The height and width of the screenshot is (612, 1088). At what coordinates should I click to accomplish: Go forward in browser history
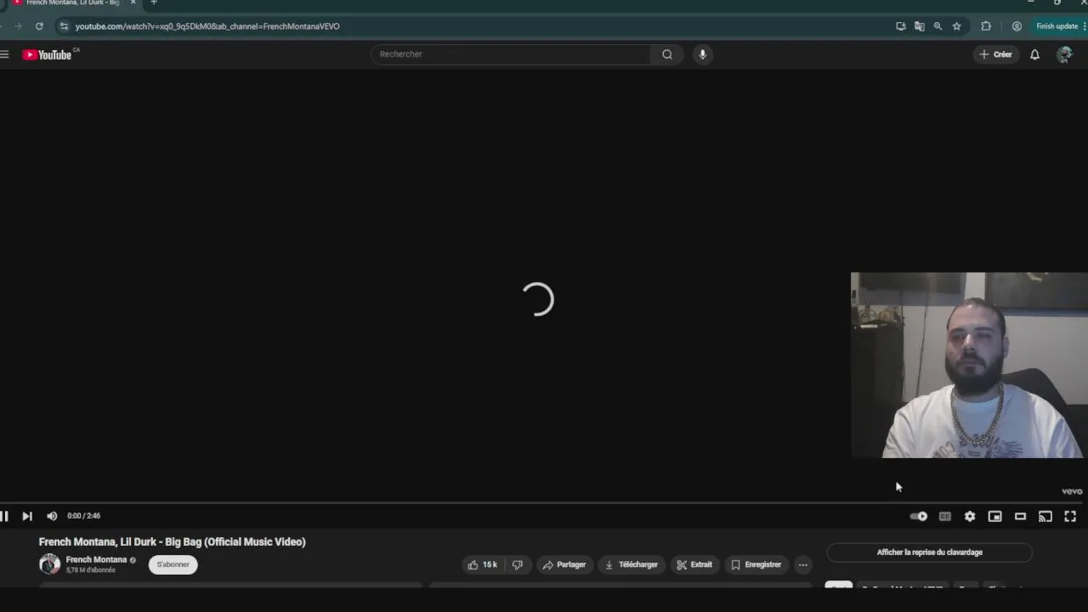[x=18, y=26]
